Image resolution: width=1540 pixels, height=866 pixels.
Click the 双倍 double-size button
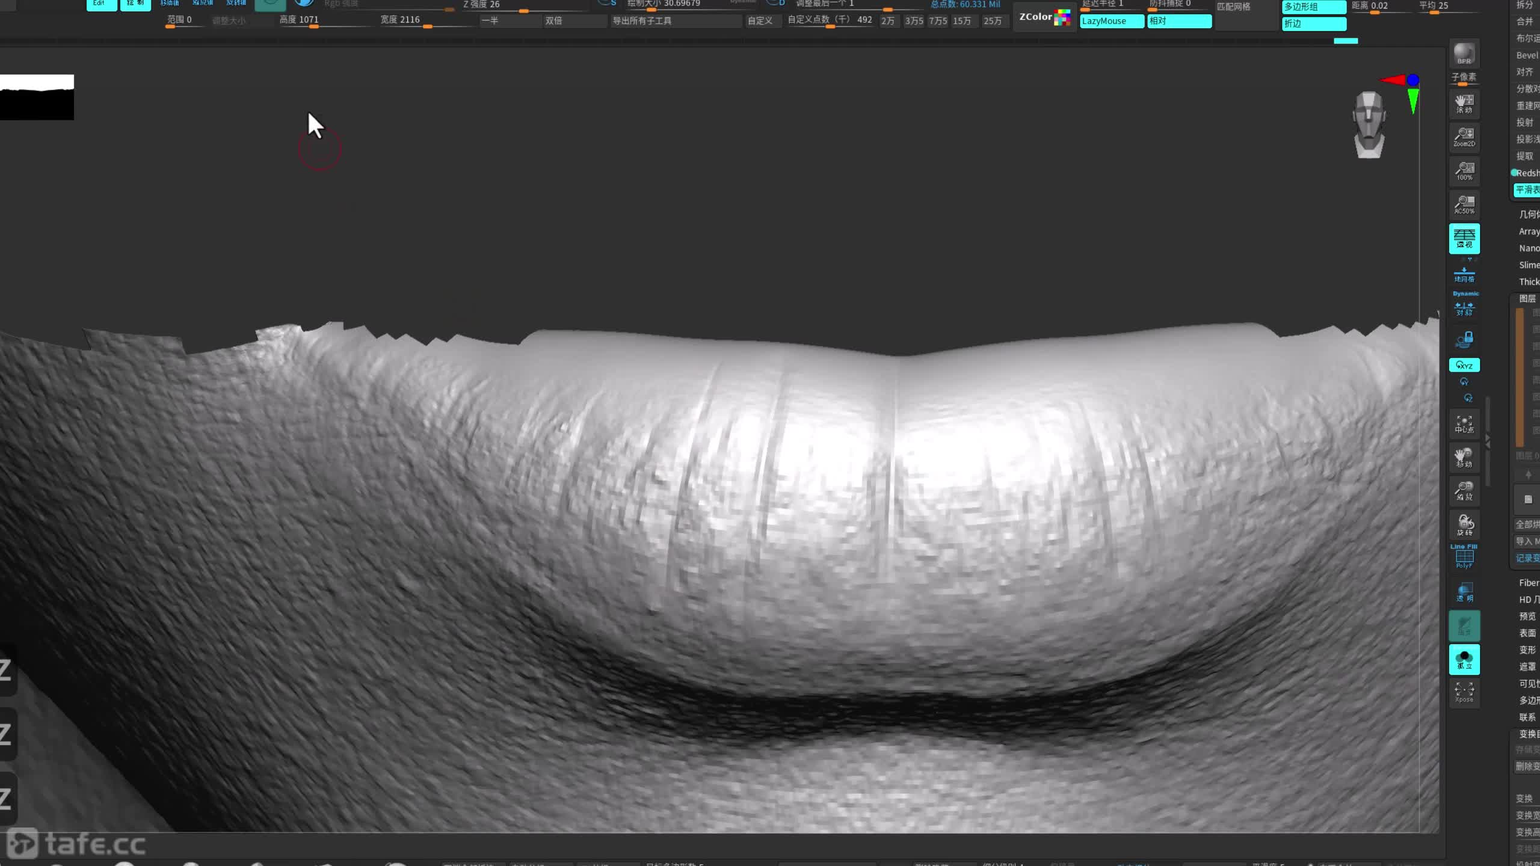click(575, 21)
